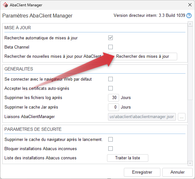Viewport: 195px width, 179px height.
Task: Click the scrollbar up arrow
Action: pos(190,24)
